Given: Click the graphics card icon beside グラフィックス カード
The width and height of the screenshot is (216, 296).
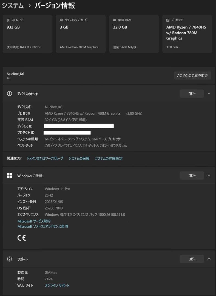Looking at the screenshot, I should pyautogui.click(x=61, y=20).
